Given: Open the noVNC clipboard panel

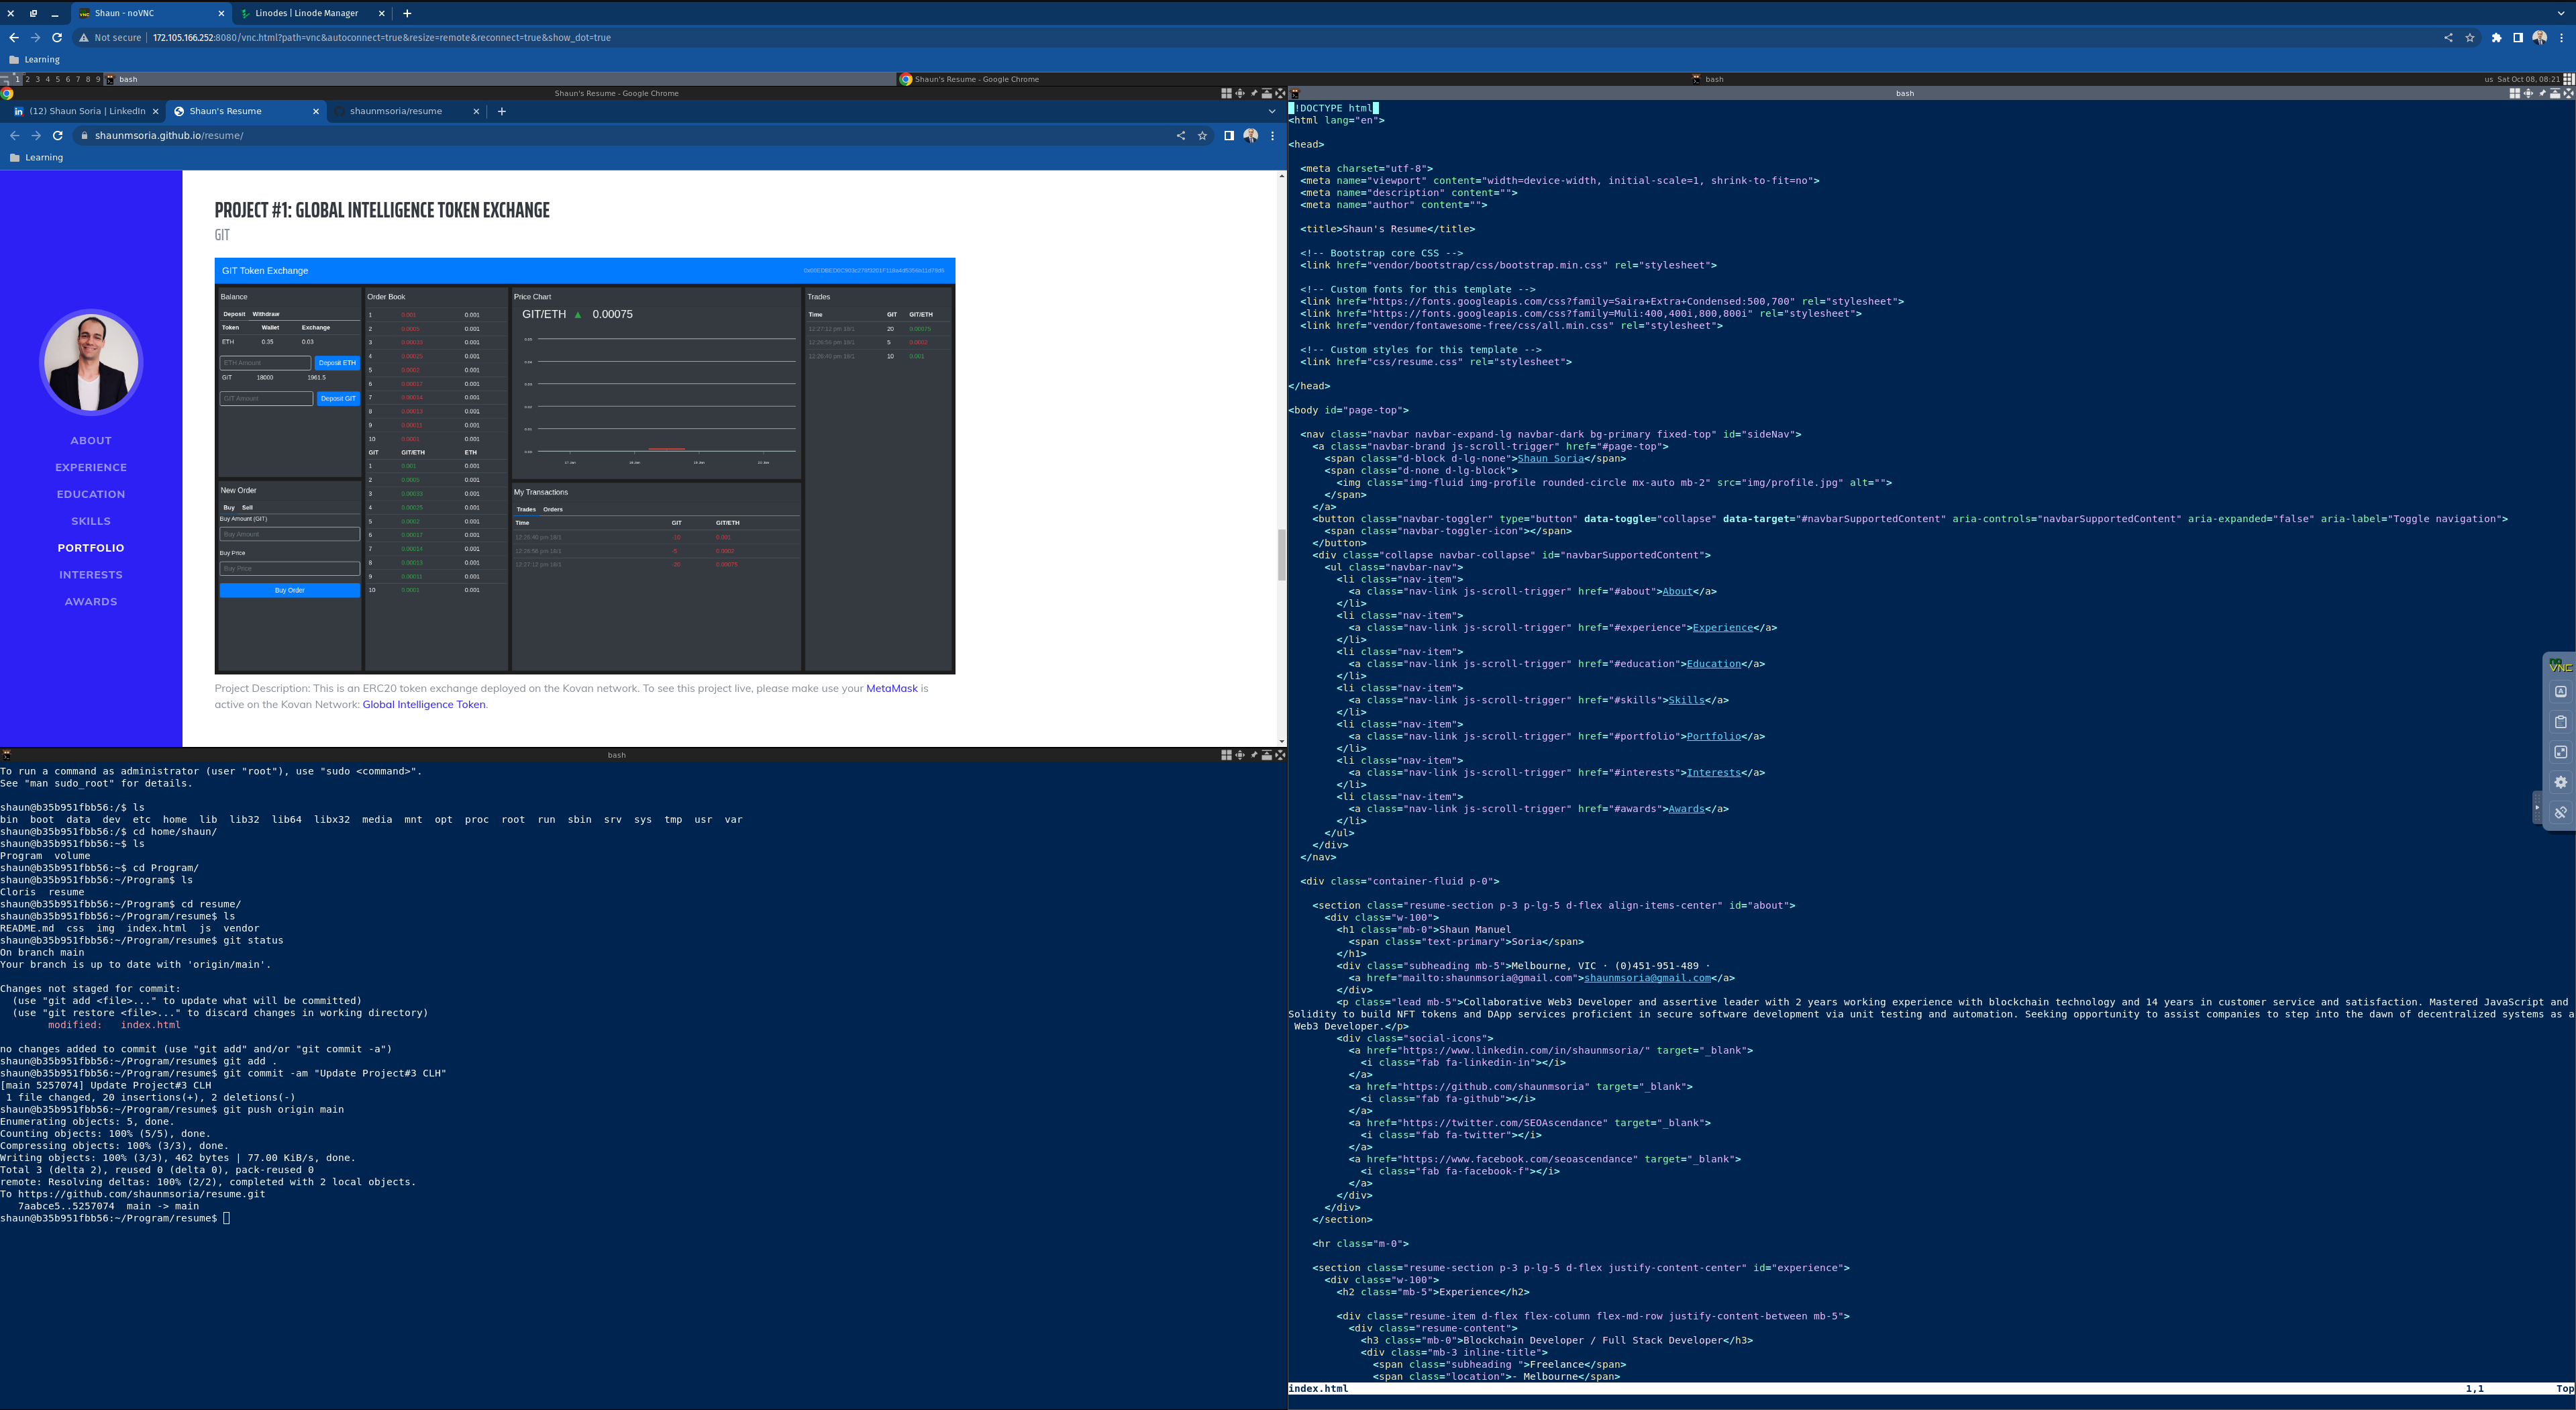Looking at the screenshot, I should (x=2560, y=722).
